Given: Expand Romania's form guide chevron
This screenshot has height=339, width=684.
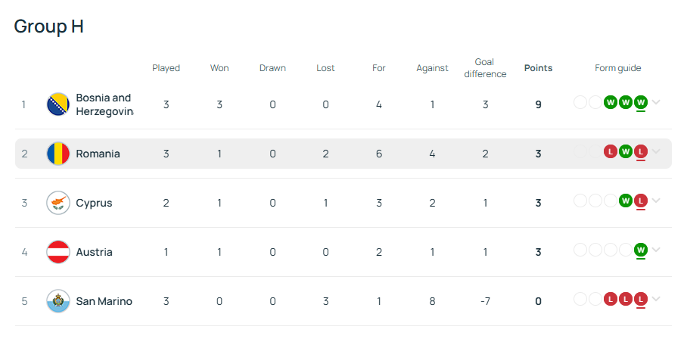Looking at the screenshot, I should tap(656, 151).
